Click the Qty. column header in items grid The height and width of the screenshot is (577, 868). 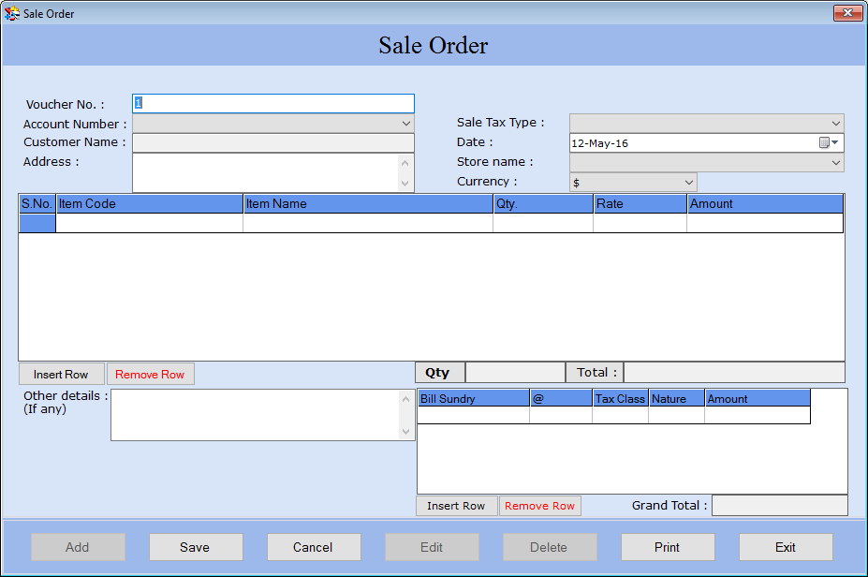click(x=543, y=204)
